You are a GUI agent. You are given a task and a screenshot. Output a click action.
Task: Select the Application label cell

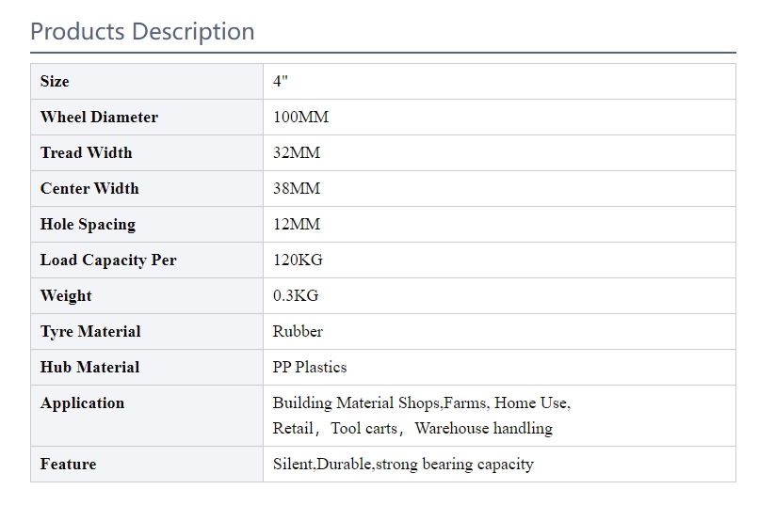coord(147,416)
